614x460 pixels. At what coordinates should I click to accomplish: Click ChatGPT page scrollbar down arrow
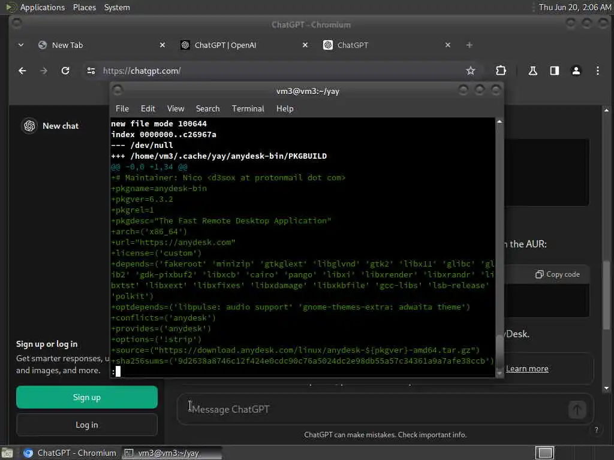coord(607,388)
